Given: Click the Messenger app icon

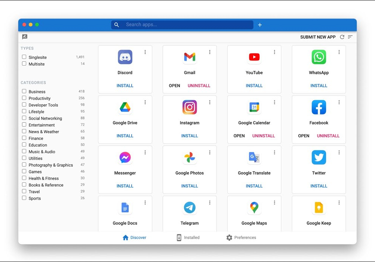Looking at the screenshot, I should (x=125, y=158).
